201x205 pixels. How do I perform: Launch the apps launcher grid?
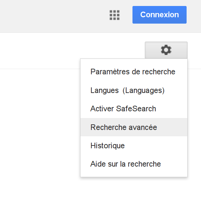pyautogui.click(x=115, y=15)
